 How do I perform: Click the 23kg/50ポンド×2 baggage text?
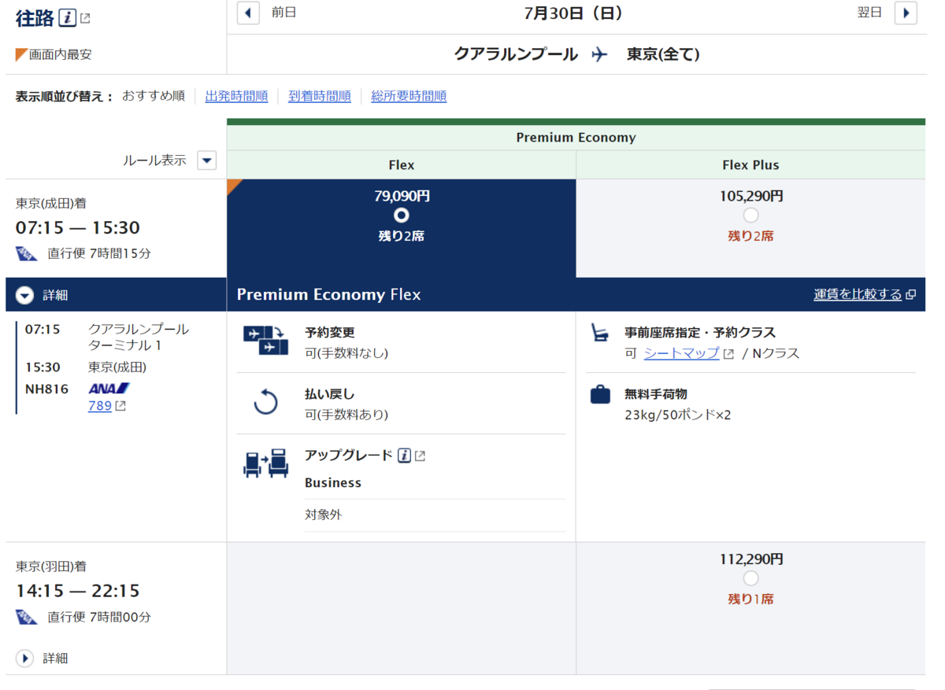[x=677, y=415]
